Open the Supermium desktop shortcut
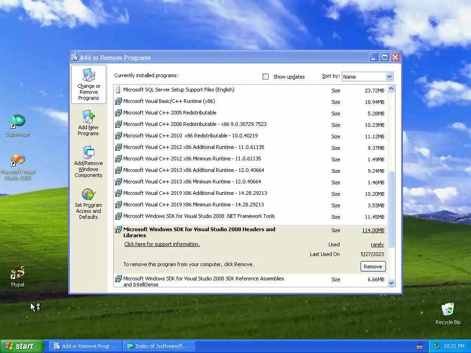 17,125
